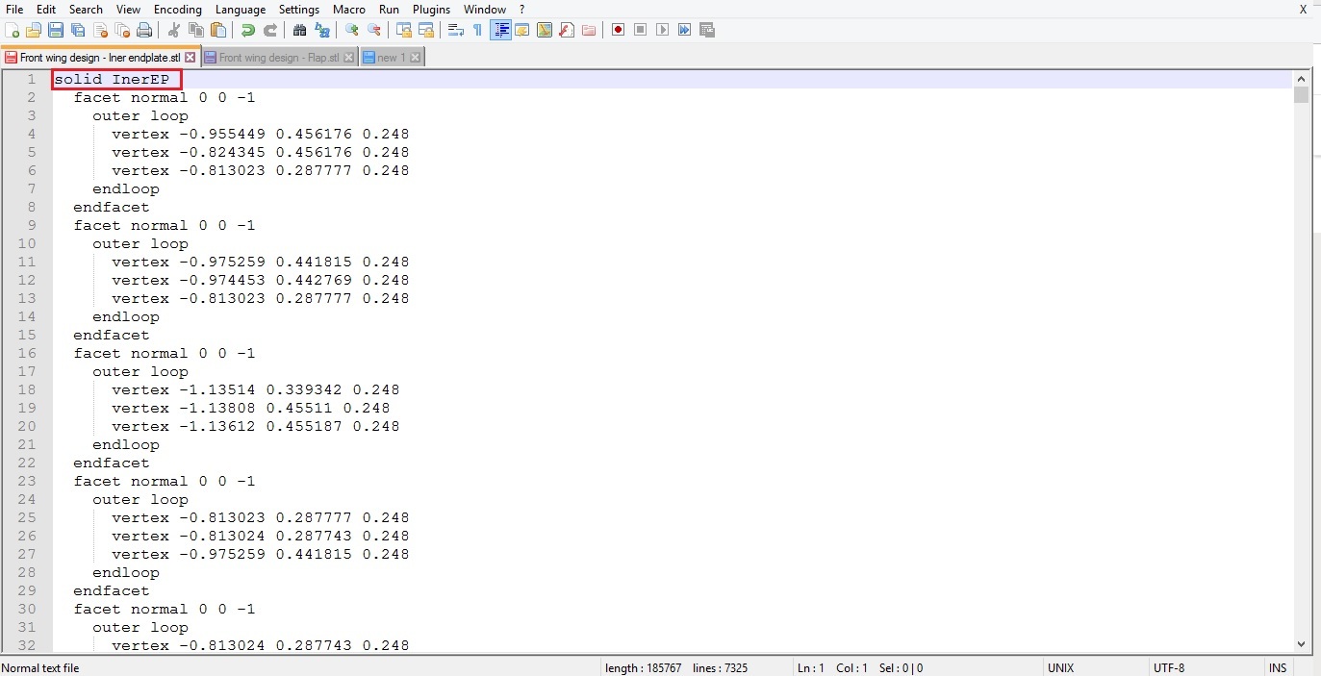
Task: Show the Document Map panel icon
Action: click(x=545, y=30)
